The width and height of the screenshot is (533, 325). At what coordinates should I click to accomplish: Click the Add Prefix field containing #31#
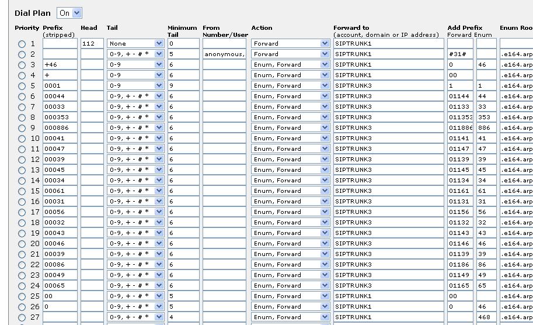click(460, 54)
